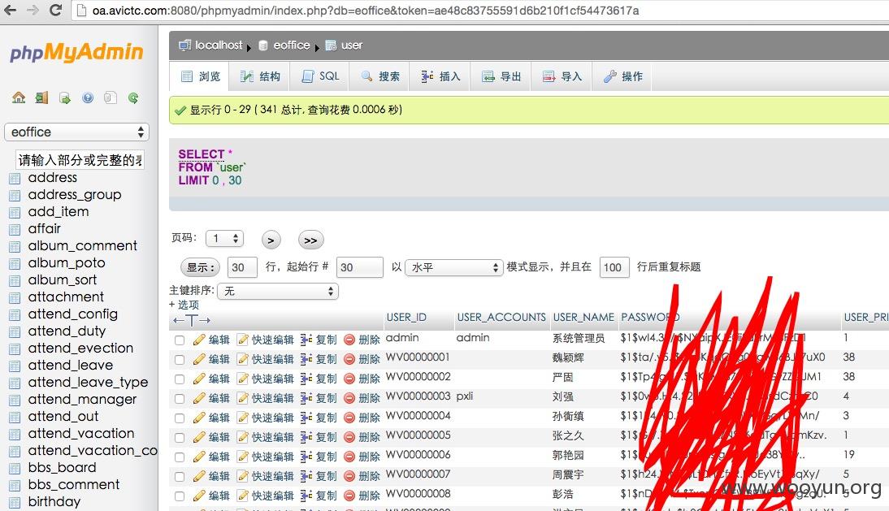Reload navigation panel green icon
889x511 pixels.
[133, 97]
